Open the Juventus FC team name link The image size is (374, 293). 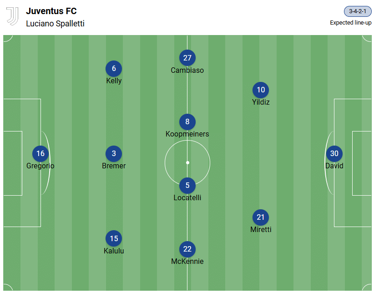(x=51, y=11)
